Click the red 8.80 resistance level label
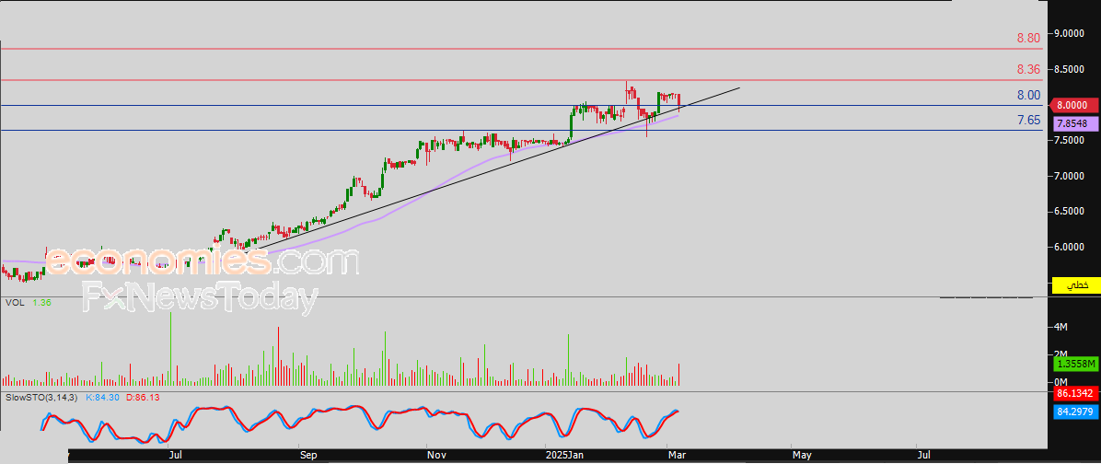Image resolution: width=1101 pixels, height=464 pixels. point(1028,38)
